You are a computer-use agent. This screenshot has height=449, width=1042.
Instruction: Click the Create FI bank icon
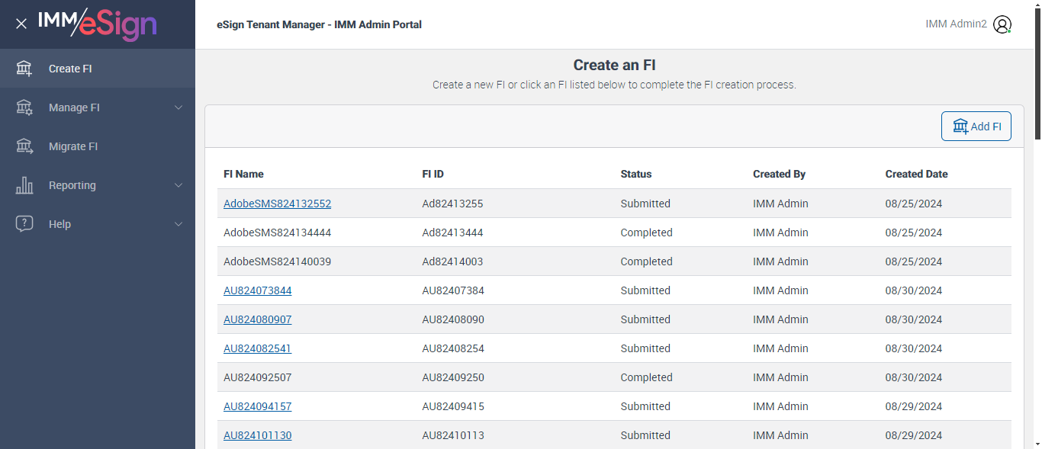[x=24, y=69]
